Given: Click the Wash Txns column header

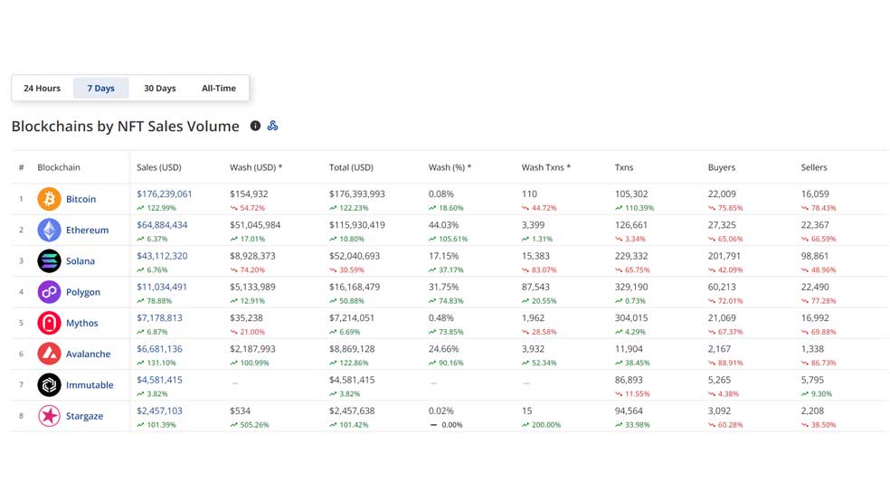Looking at the screenshot, I should click(546, 167).
